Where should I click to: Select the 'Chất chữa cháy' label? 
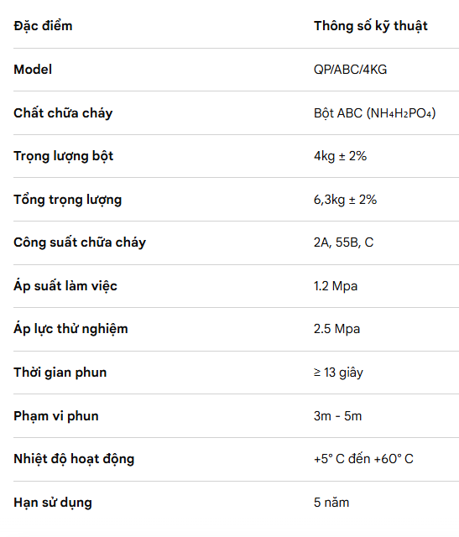coord(63,112)
